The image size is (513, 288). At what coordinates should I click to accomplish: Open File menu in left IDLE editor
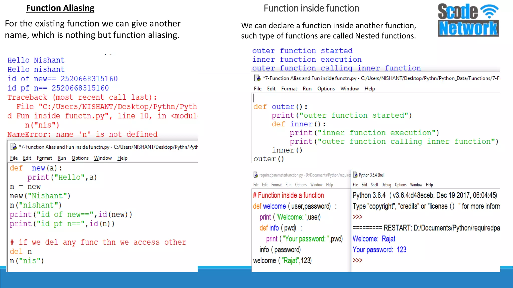pos(14,158)
